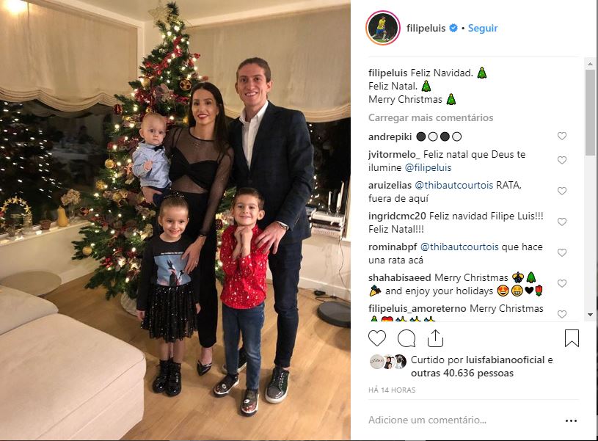Screen dimensions: 598x441
Task: Share the post via share icon
Action: (x=435, y=338)
